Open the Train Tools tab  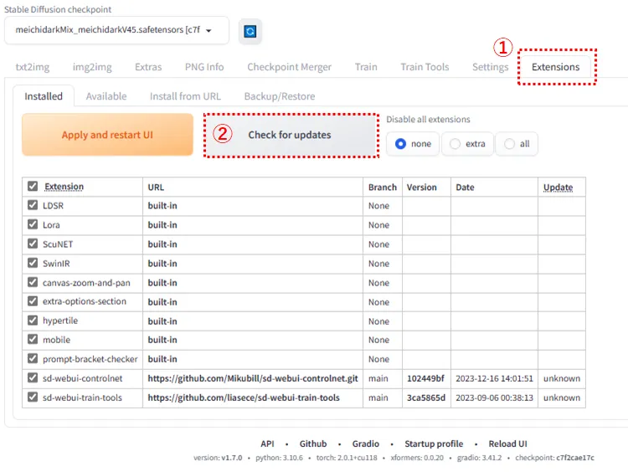[x=425, y=67]
